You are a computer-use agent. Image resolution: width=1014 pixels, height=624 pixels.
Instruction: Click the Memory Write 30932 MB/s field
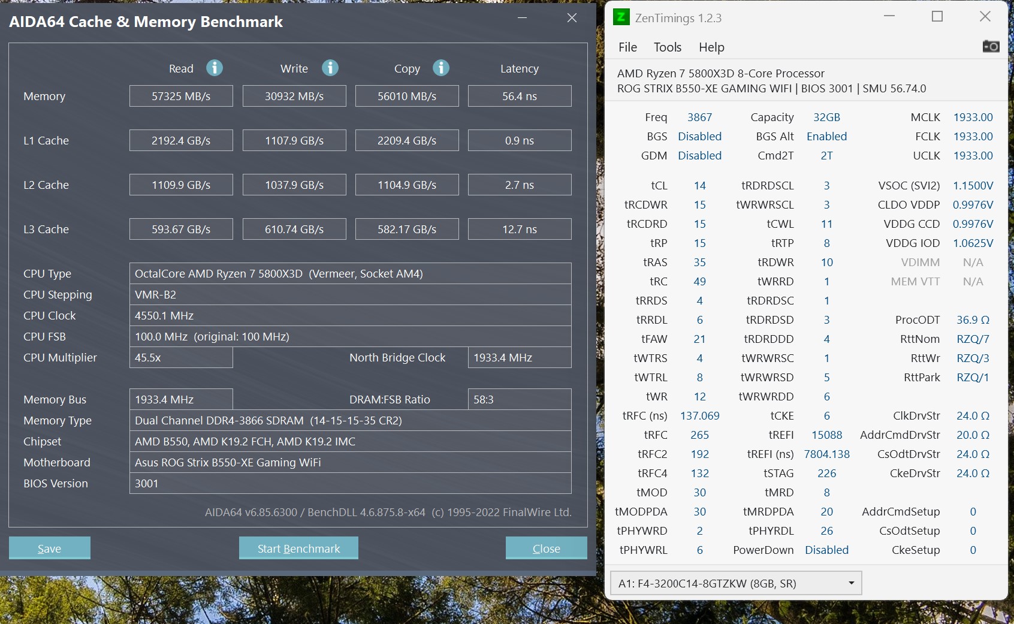pos(294,96)
